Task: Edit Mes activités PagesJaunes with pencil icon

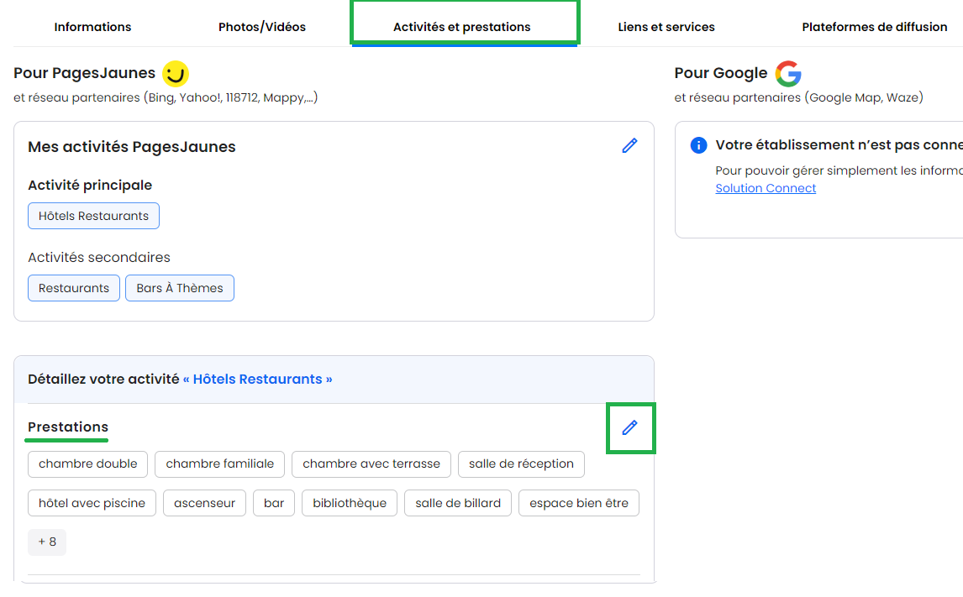Action: point(629,145)
